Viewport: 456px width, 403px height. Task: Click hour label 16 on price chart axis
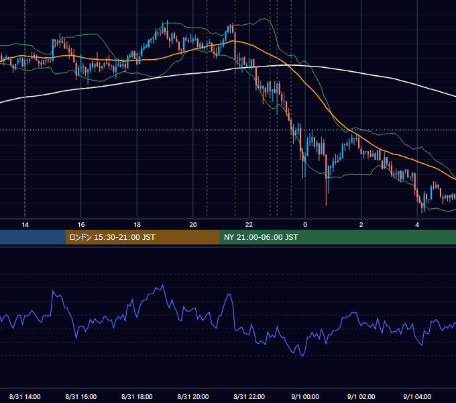click(81, 225)
